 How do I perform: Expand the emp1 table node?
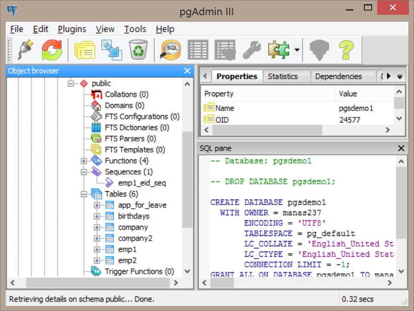click(97, 250)
